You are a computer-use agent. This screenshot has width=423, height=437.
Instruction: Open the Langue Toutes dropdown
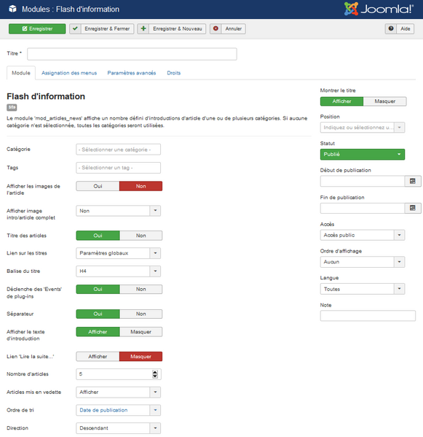coord(363,289)
